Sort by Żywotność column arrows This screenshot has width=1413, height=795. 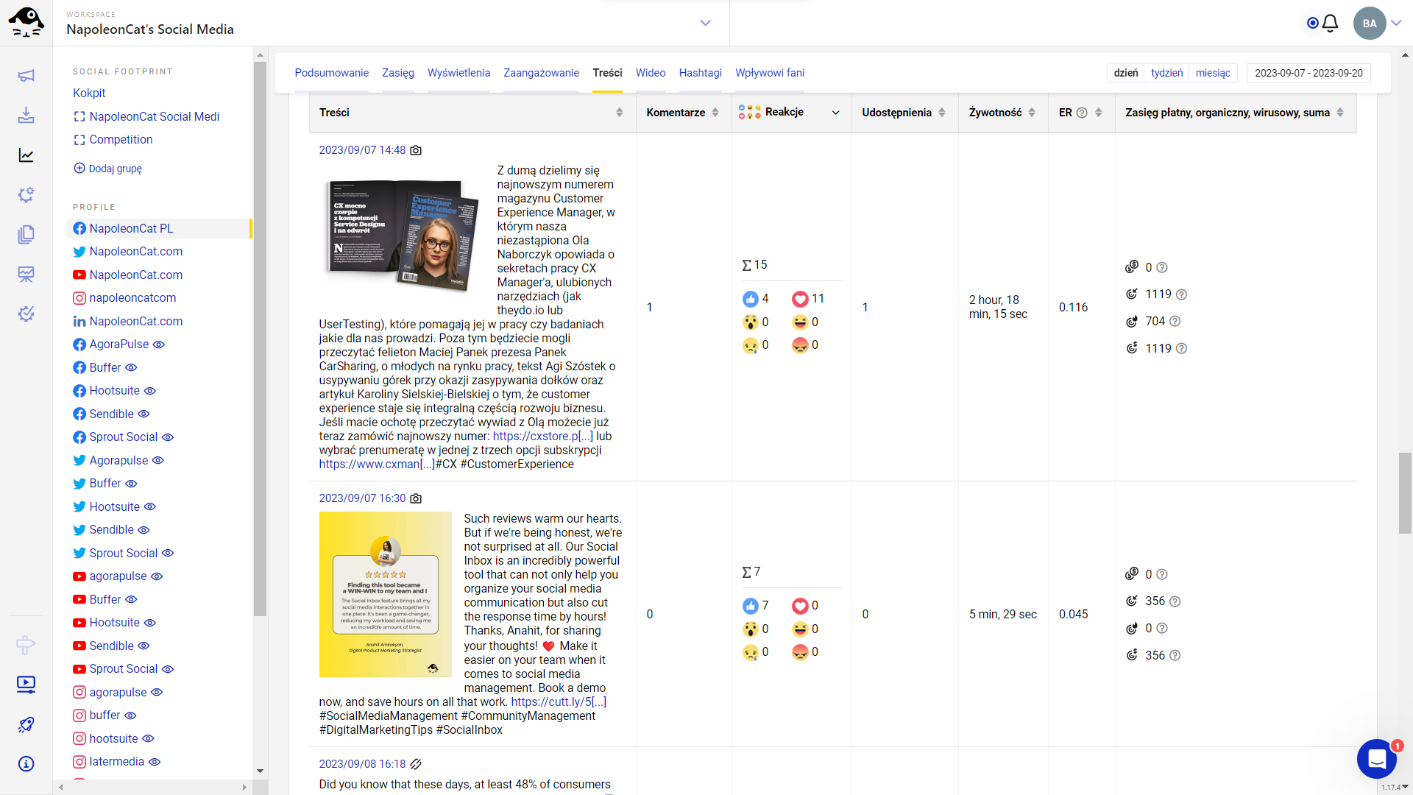1032,113
